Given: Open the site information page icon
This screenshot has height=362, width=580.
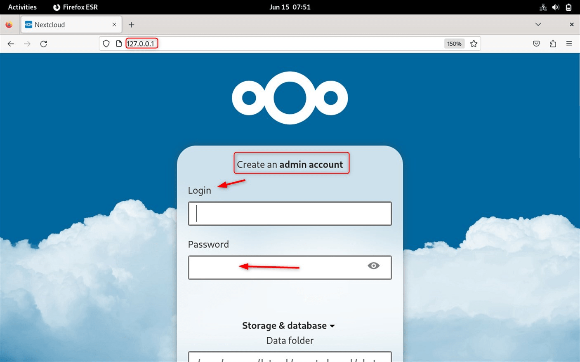Looking at the screenshot, I should click(119, 44).
